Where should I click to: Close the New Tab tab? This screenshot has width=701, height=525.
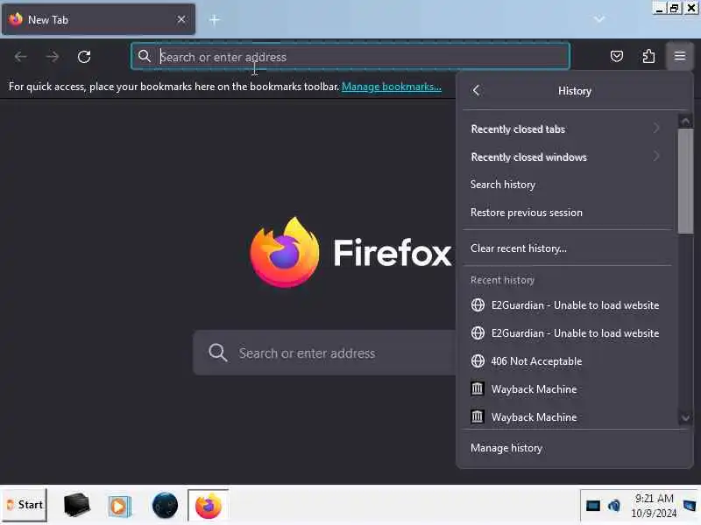pyautogui.click(x=181, y=19)
